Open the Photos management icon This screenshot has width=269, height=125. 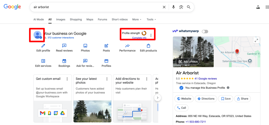[85, 46]
